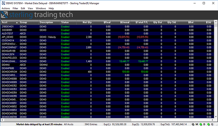Sort by the $Real column header
The width and height of the screenshot is (218, 126).
click(102, 22)
